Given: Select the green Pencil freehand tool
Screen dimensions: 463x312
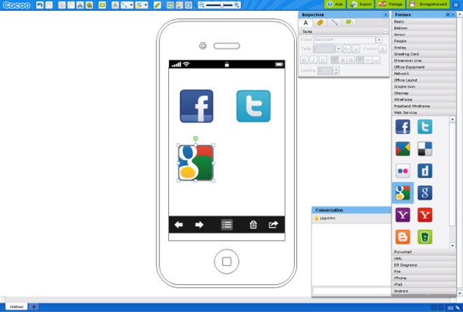Looking at the screenshot, I should click(157, 5).
